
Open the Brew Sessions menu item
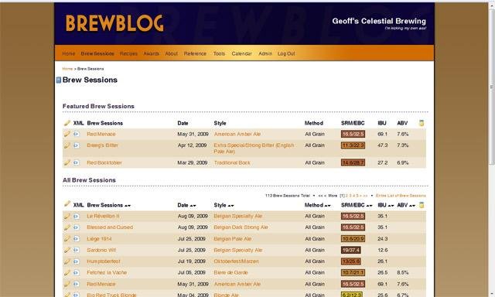97,53
